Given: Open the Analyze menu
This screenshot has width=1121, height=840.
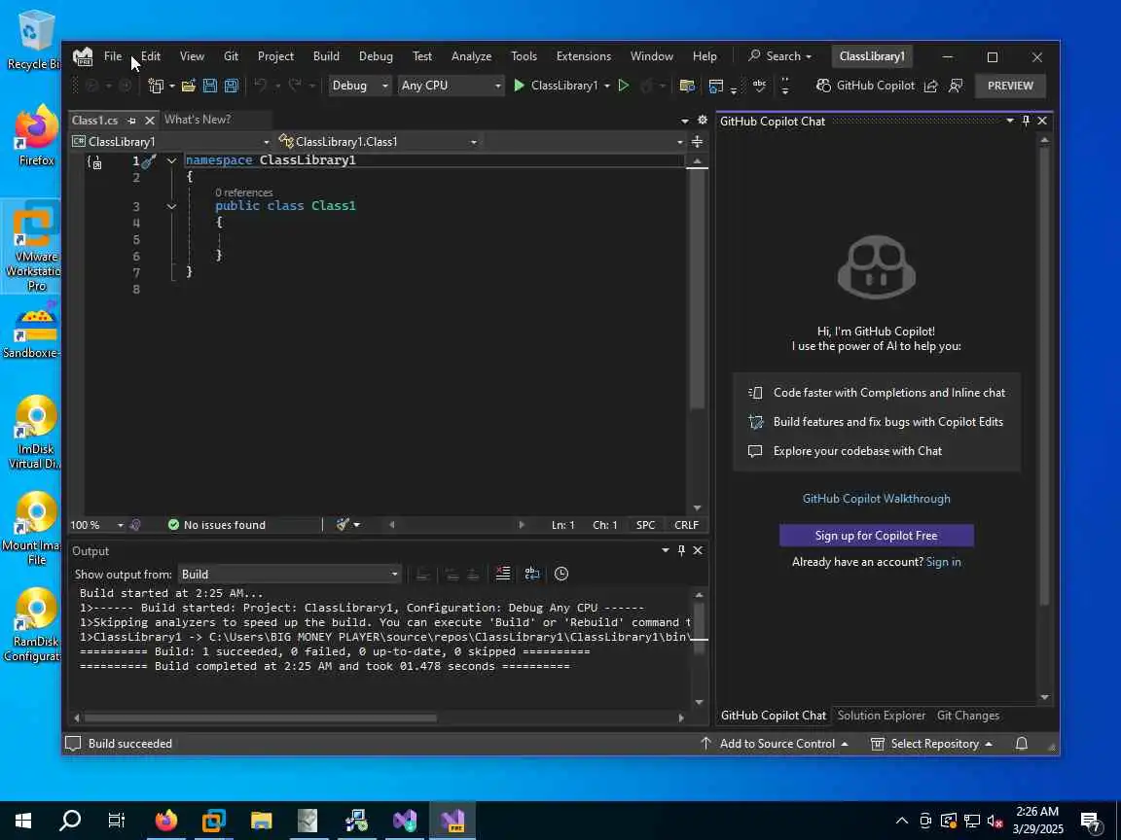Looking at the screenshot, I should (x=471, y=56).
